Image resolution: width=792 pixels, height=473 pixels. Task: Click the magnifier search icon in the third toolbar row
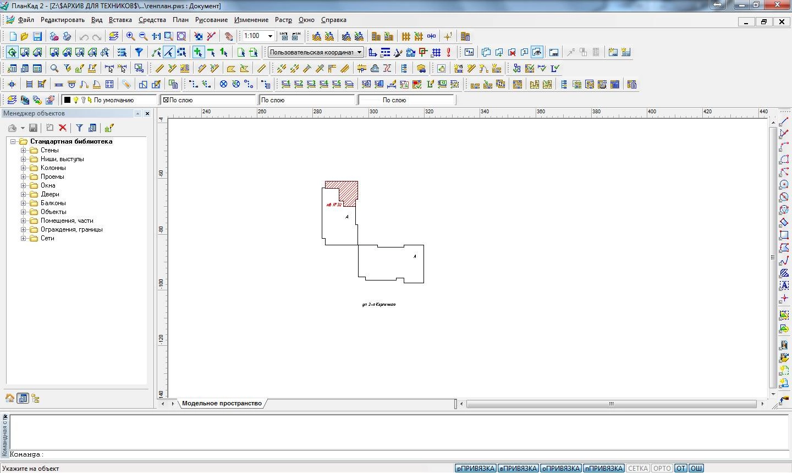coord(54,68)
